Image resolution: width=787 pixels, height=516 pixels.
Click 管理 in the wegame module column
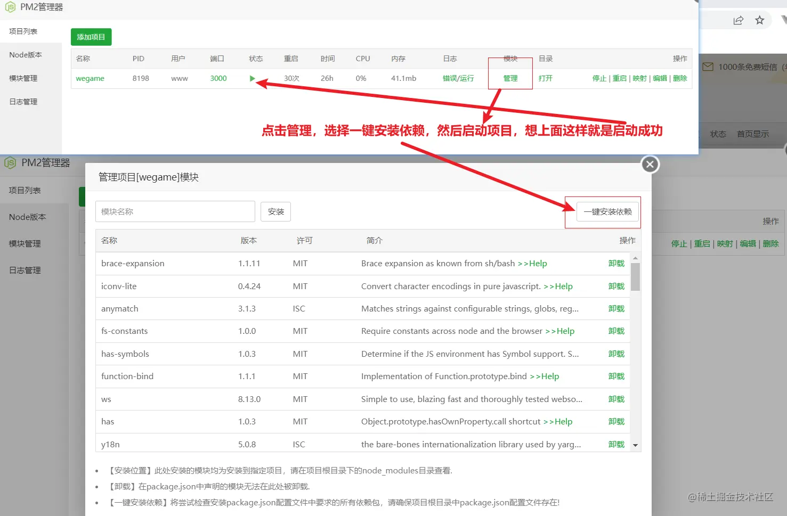(x=510, y=78)
